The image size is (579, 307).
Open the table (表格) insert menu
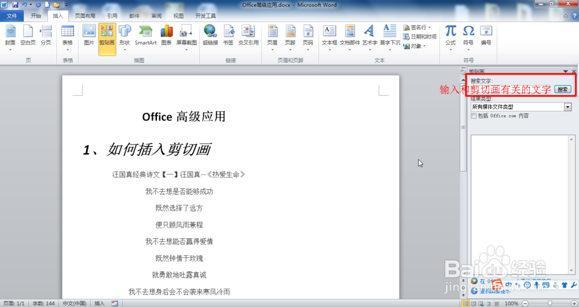pos(68,37)
